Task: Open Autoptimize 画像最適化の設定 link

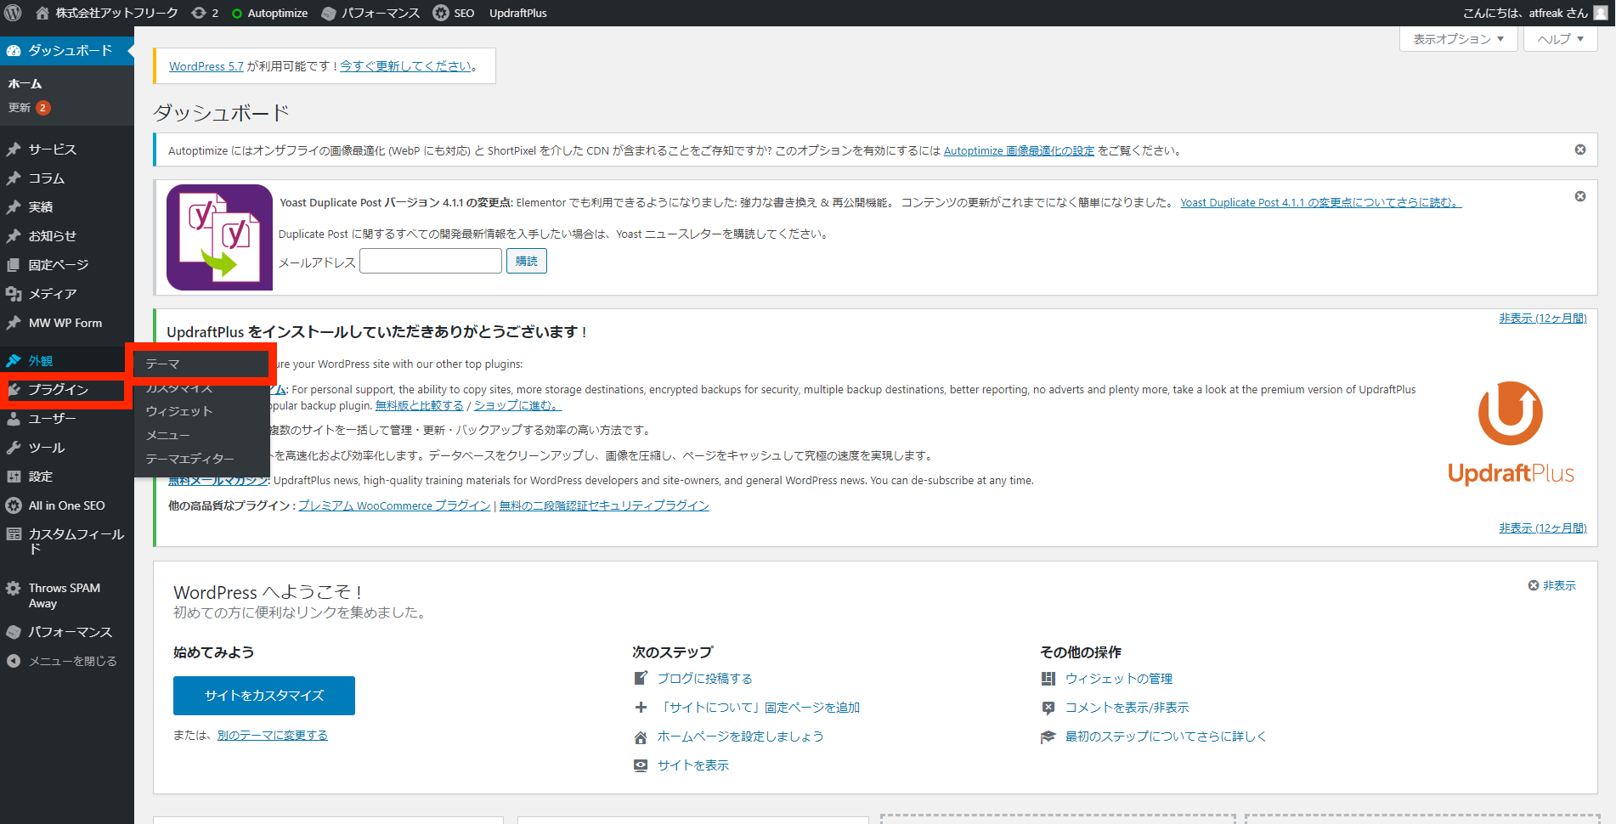Action: point(1019,150)
